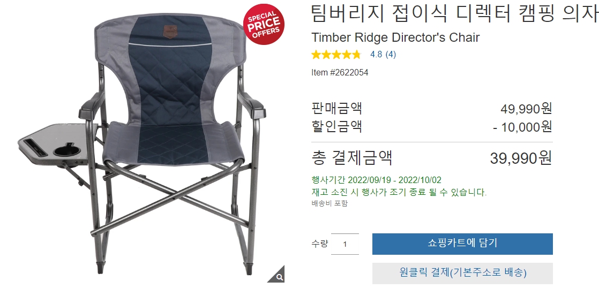Click the first yellow rating star
This screenshot has width=599, height=289.
pos(316,55)
